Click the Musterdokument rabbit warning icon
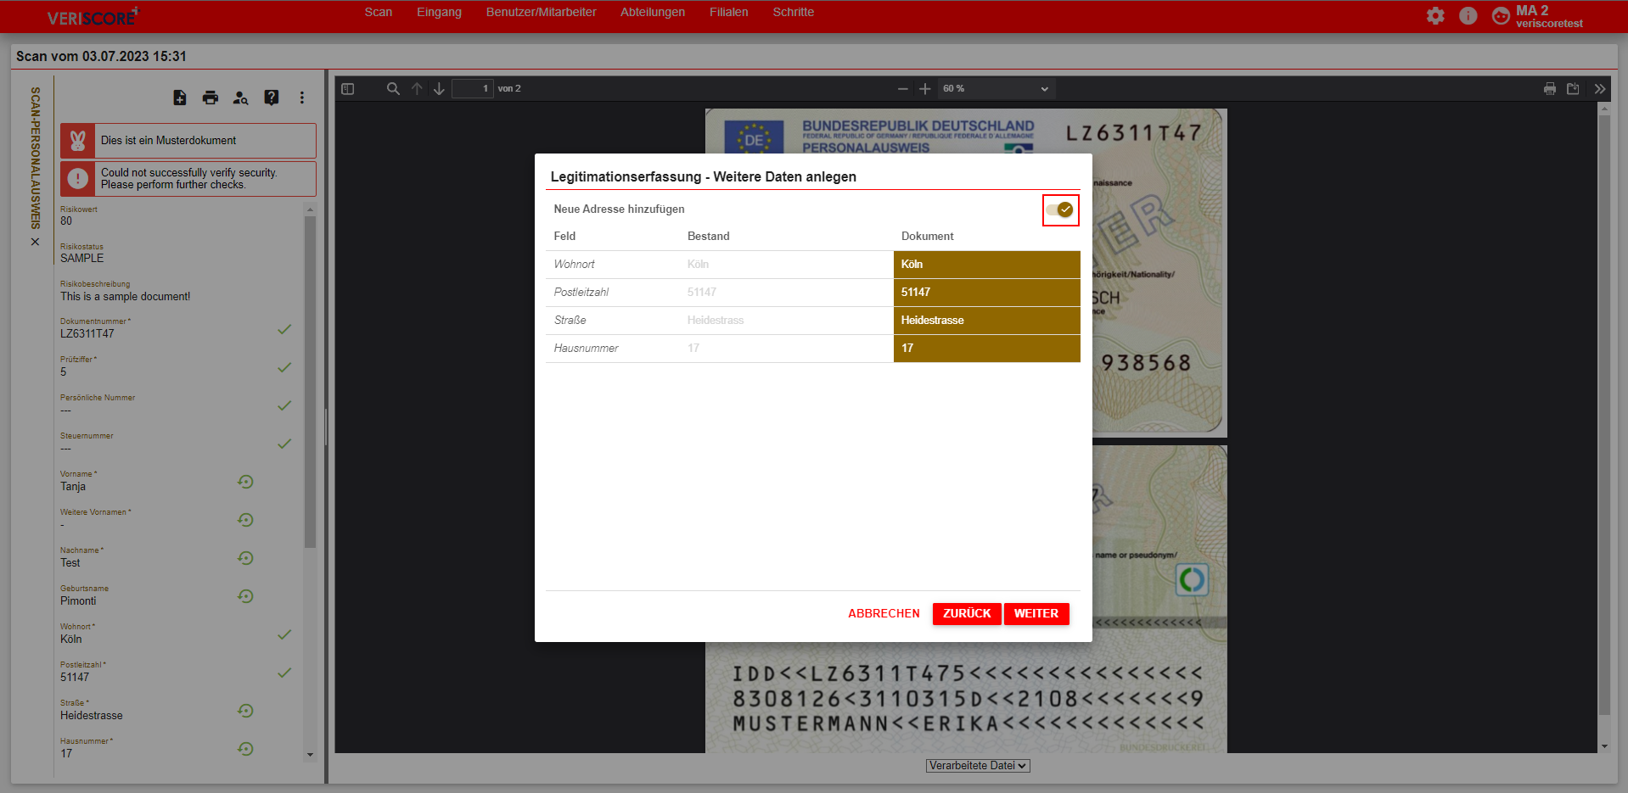The width and height of the screenshot is (1628, 793). click(x=78, y=141)
